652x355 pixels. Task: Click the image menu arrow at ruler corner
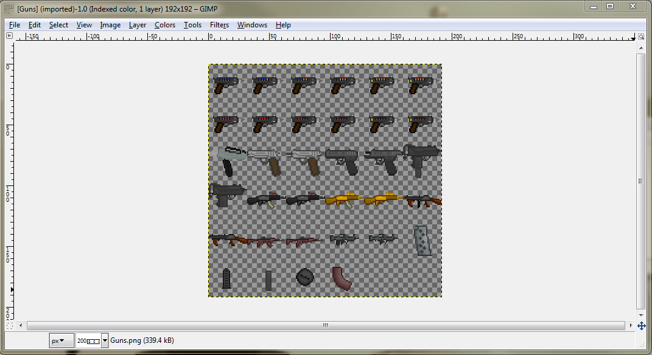point(9,36)
